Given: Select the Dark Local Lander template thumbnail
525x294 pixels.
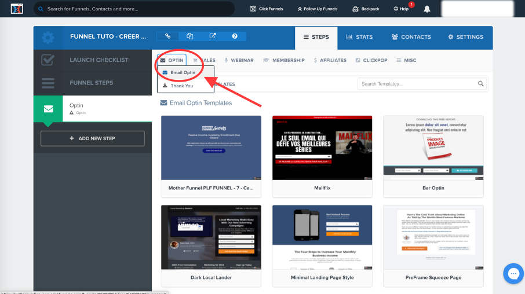Looking at the screenshot, I should [x=211, y=237].
